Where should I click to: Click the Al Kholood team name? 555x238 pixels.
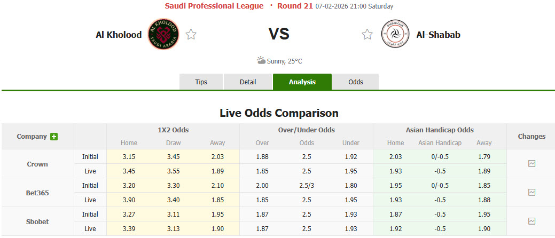pos(119,35)
